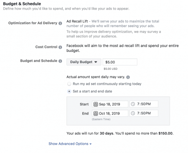Click info icon after 'Actual amount spent daily may vary'
188x153 pixels.
pos(128,77)
